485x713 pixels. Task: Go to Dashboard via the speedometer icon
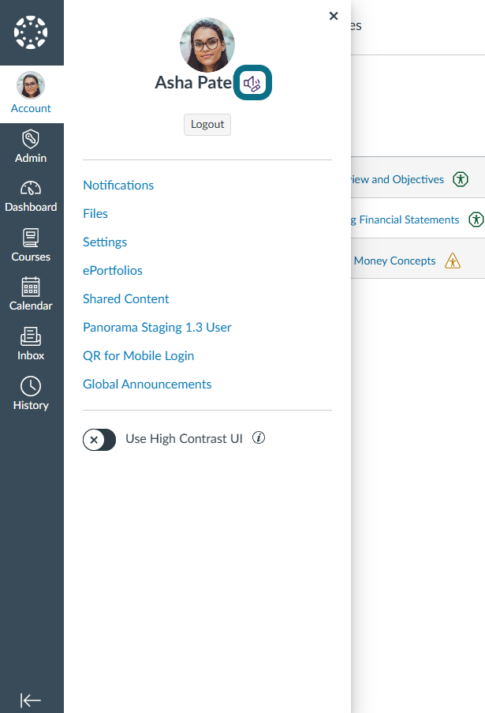pos(31,188)
